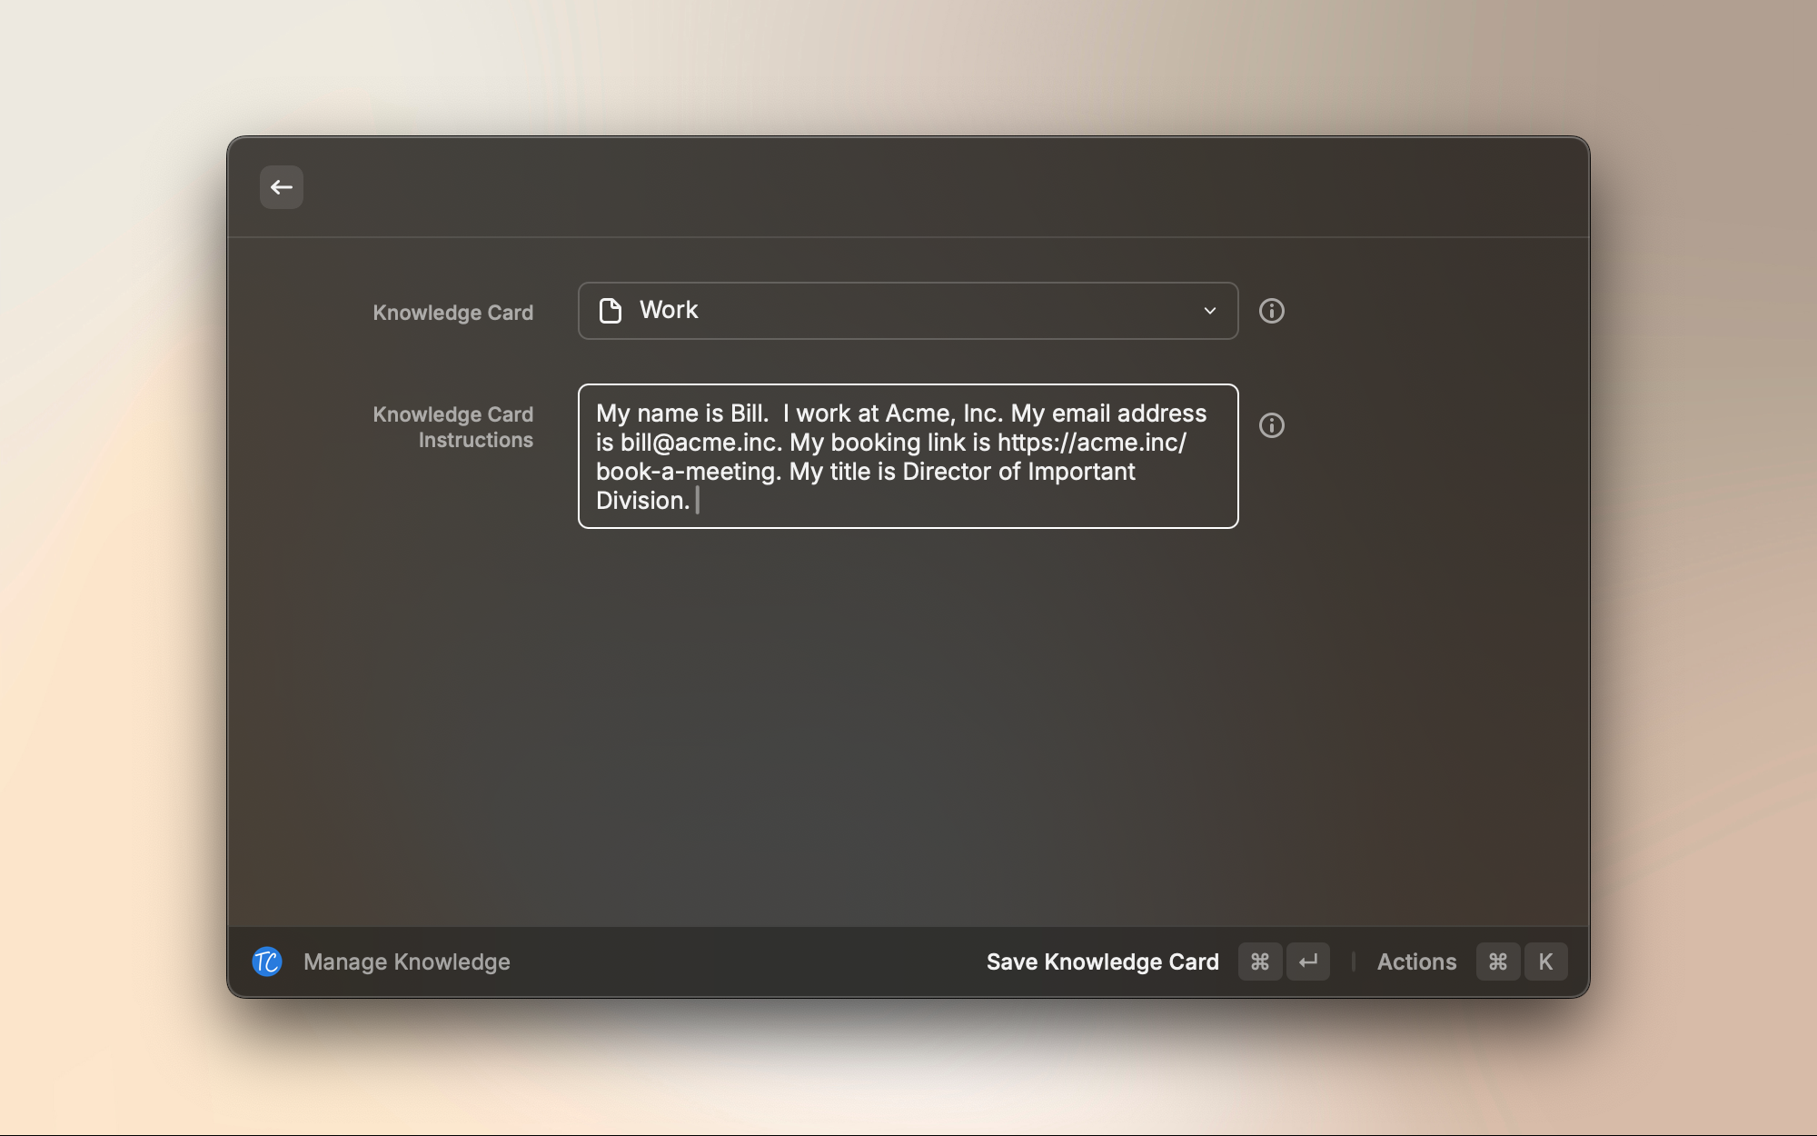This screenshot has width=1817, height=1136.
Task: Click the document icon beside Work
Action: click(611, 310)
